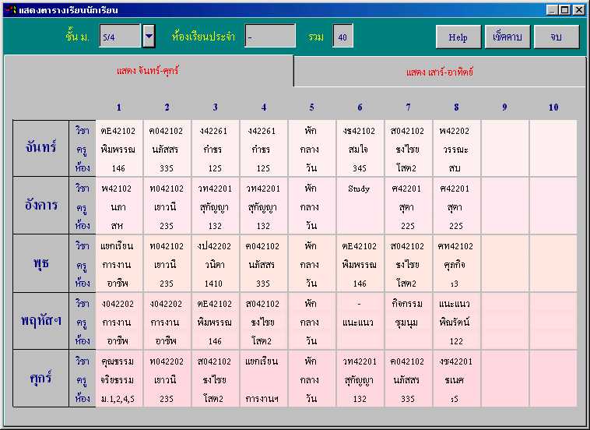The width and height of the screenshot is (590, 430).
Task: Click the จันทร์ day row header
Action: (41, 148)
